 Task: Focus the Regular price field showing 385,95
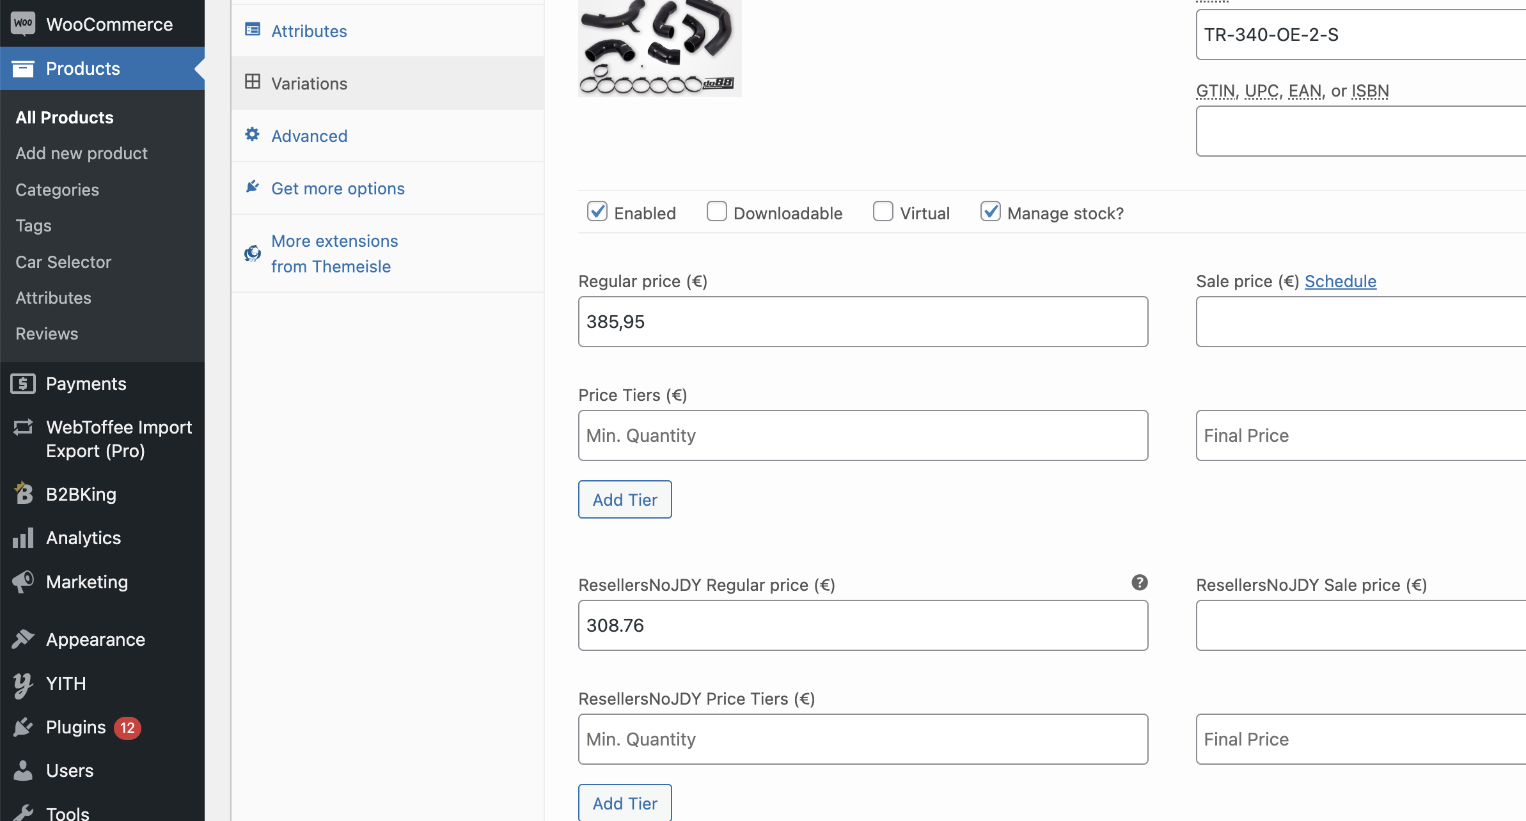coord(863,322)
